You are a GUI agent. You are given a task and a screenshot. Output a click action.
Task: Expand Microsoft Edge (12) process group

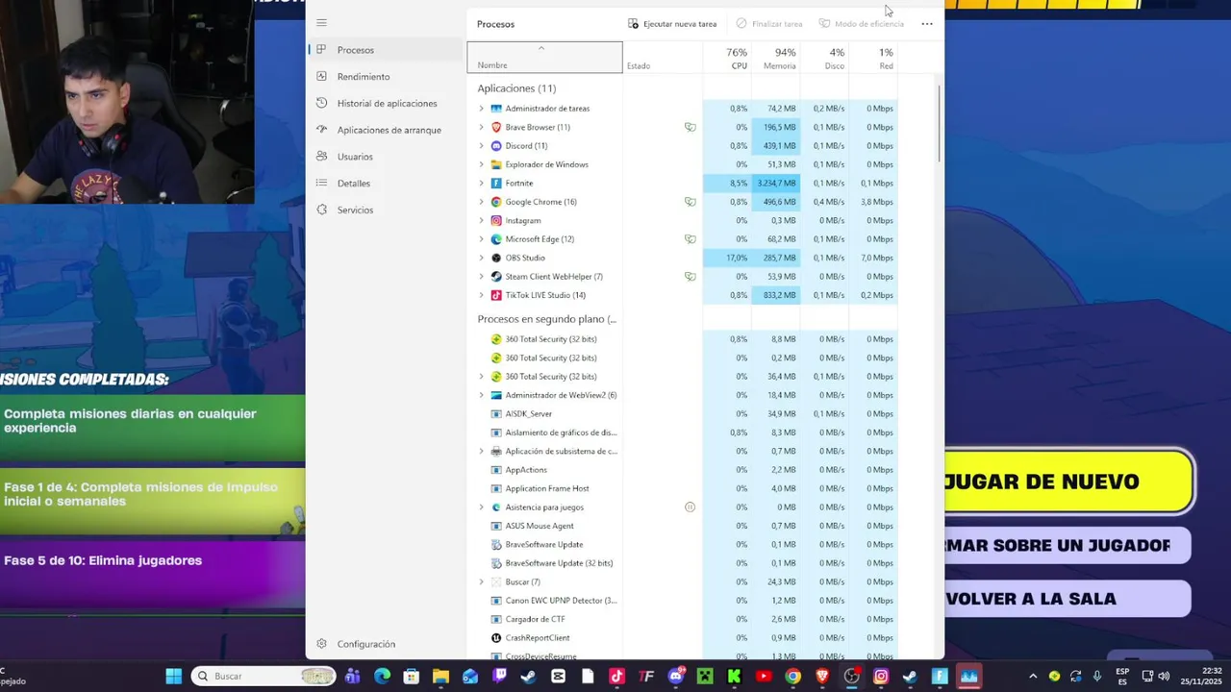[x=481, y=239]
